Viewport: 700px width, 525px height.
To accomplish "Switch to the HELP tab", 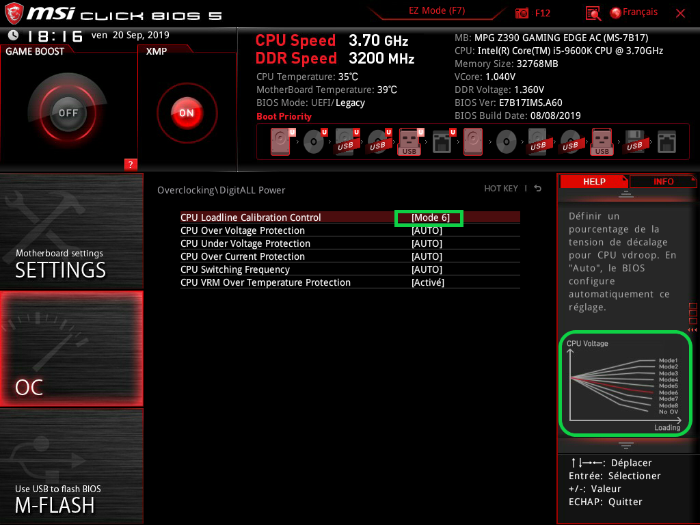I will point(594,181).
